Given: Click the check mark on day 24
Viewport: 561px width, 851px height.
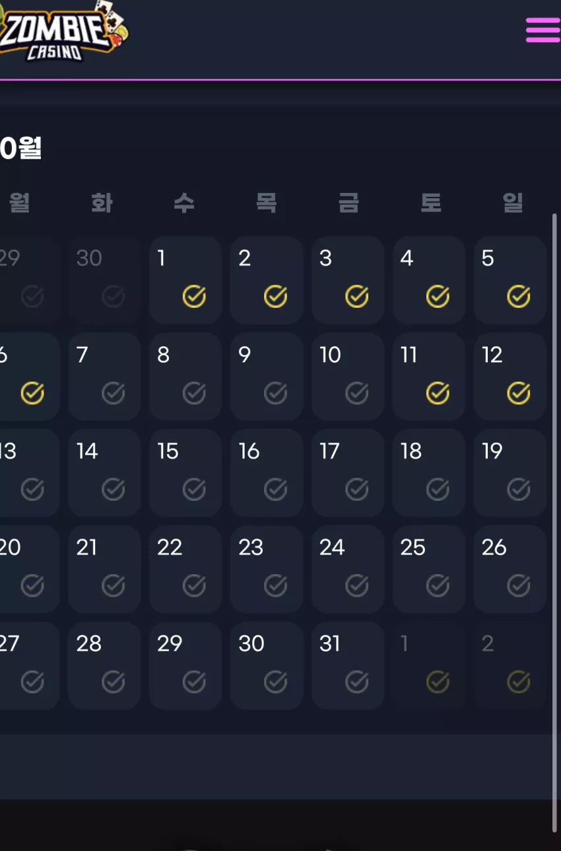Looking at the screenshot, I should (357, 585).
